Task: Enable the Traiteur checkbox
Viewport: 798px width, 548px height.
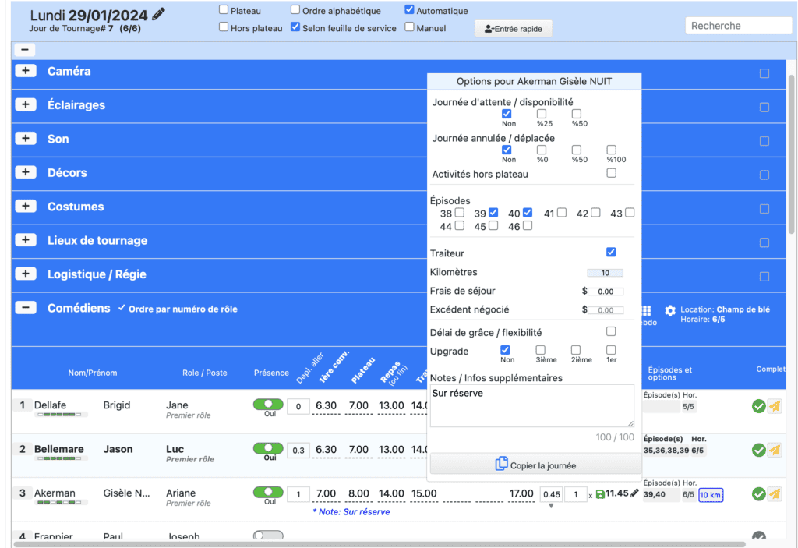Action: pyautogui.click(x=611, y=252)
